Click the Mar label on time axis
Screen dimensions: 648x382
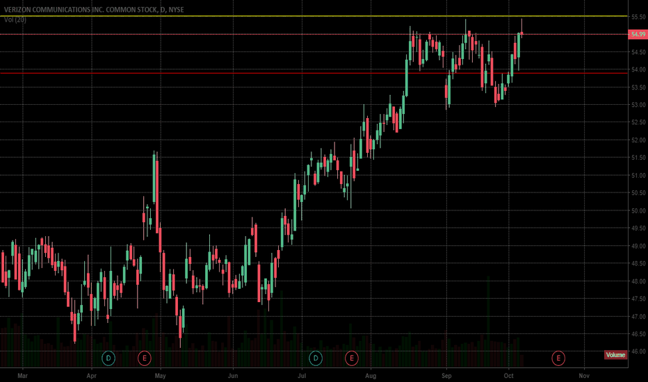tap(22, 375)
